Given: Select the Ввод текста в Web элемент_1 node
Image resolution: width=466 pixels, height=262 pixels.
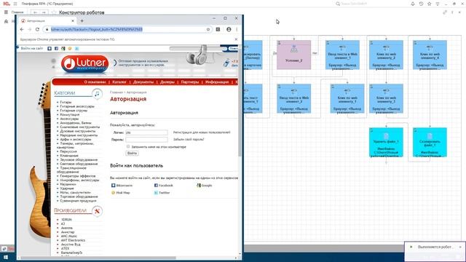Looking at the screenshot, I should click(342, 55).
